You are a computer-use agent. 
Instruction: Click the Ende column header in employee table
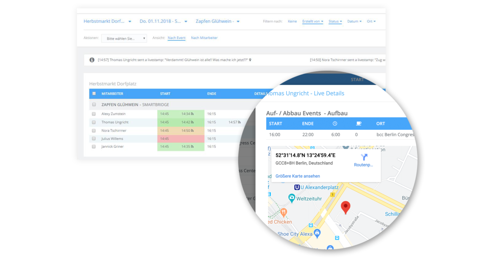(212, 94)
